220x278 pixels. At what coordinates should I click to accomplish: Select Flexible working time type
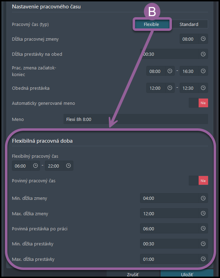point(151,24)
